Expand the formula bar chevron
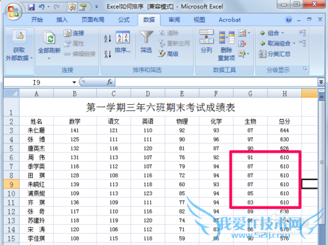328x245 pixels. (x=321, y=82)
